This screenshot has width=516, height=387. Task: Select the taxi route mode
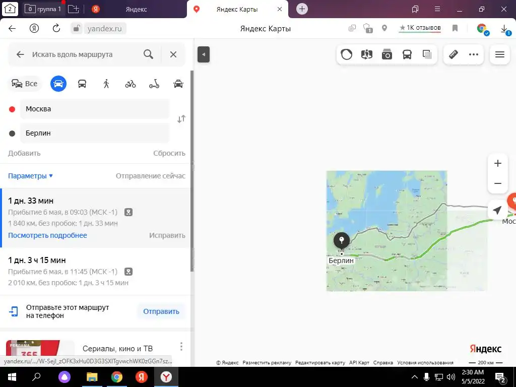click(x=178, y=84)
